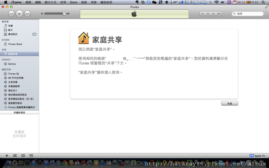Screen dimensions: 269x168
Task: Click the next track fast-forward button
Action: pyautogui.click(x=27, y=14)
